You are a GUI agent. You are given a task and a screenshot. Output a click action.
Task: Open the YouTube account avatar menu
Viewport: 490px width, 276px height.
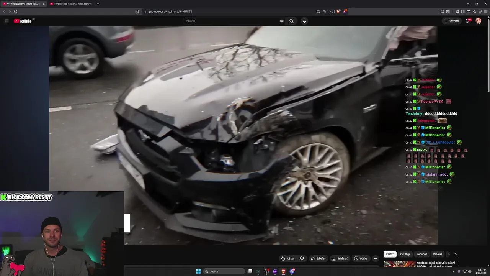(478, 21)
